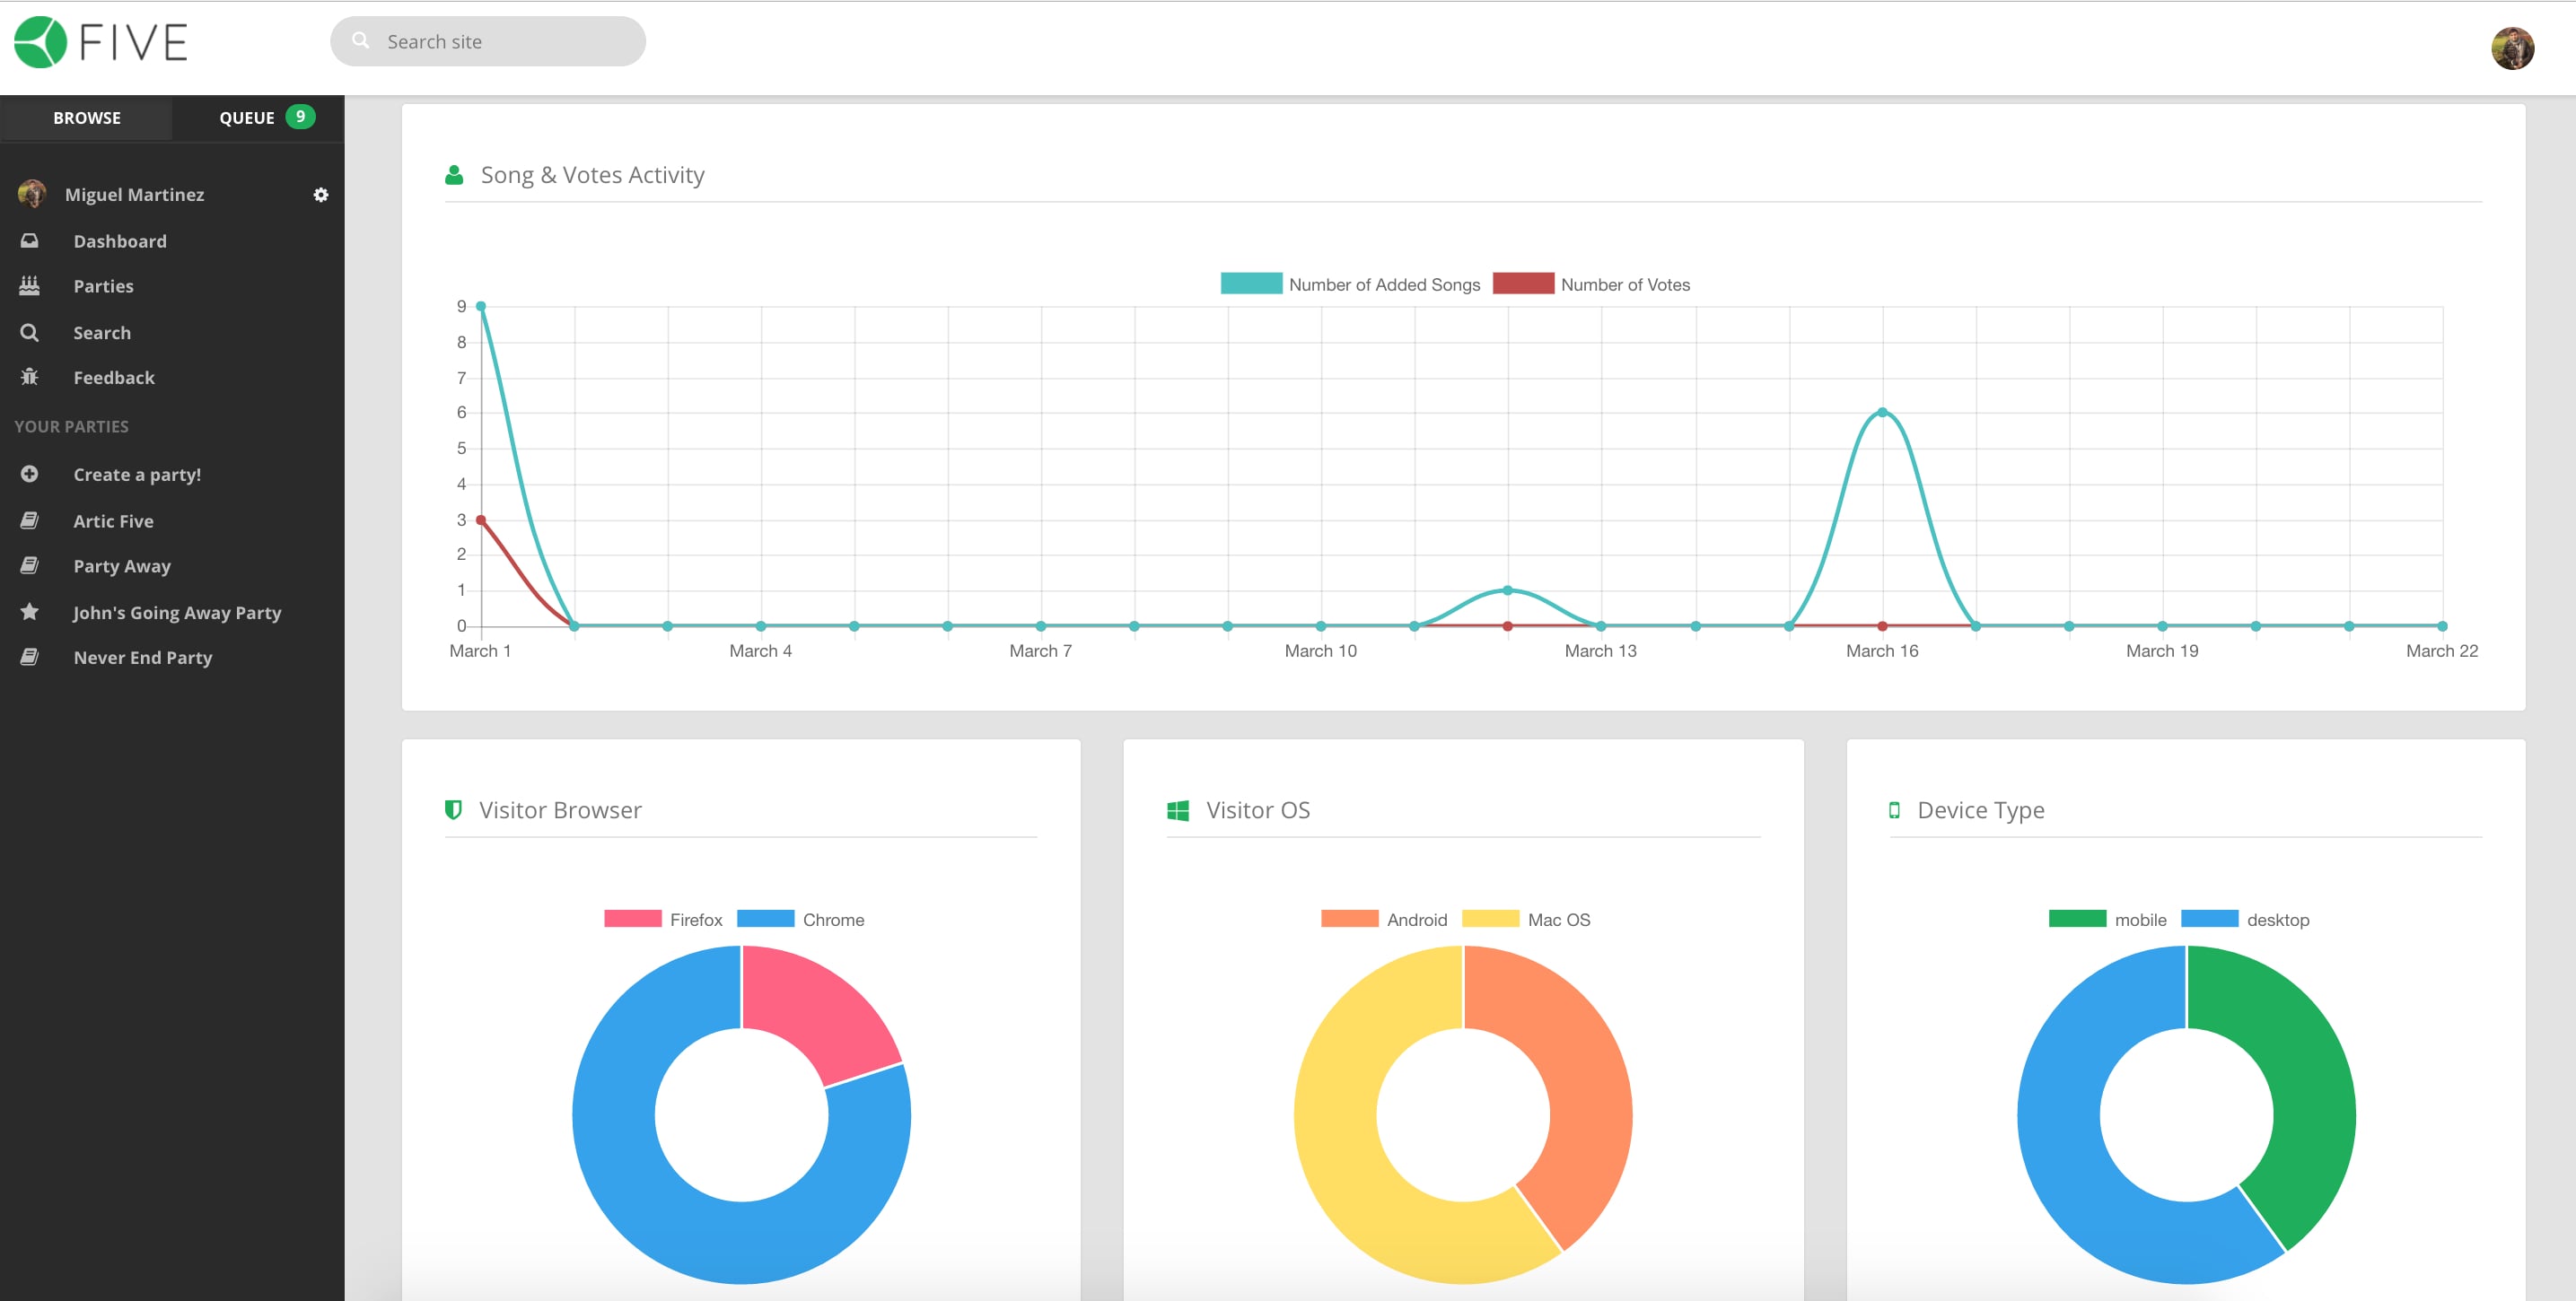Hide Chrome slice via its legend swatch
The width and height of the screenshot is (2576, 1301).
click(765, 919)
